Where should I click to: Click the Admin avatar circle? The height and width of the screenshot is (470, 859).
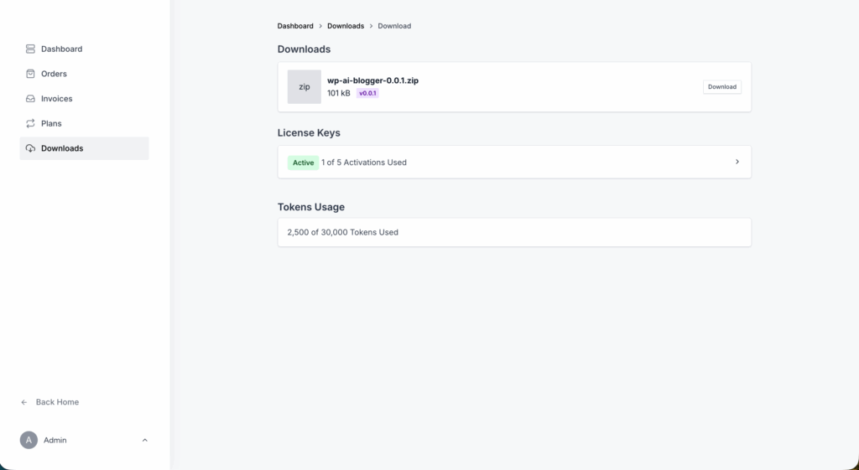point(29,440)
